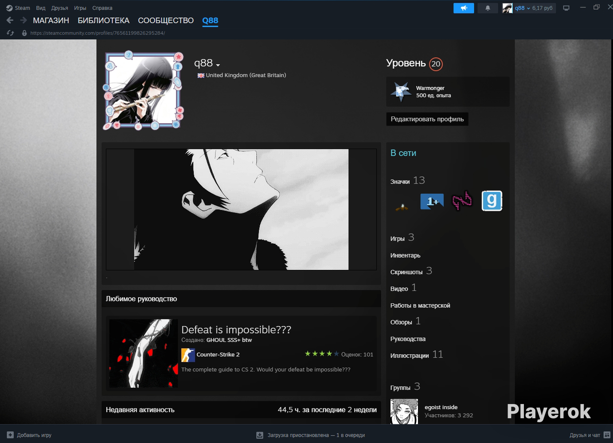613x443 pixels.
Task: Open the Игры menu
Action: [80, 8]
